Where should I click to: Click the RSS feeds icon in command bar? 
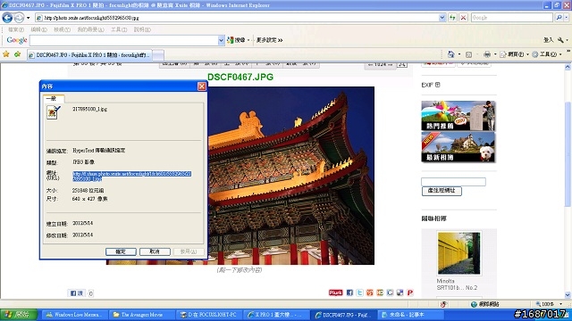(x=468, y=54)
